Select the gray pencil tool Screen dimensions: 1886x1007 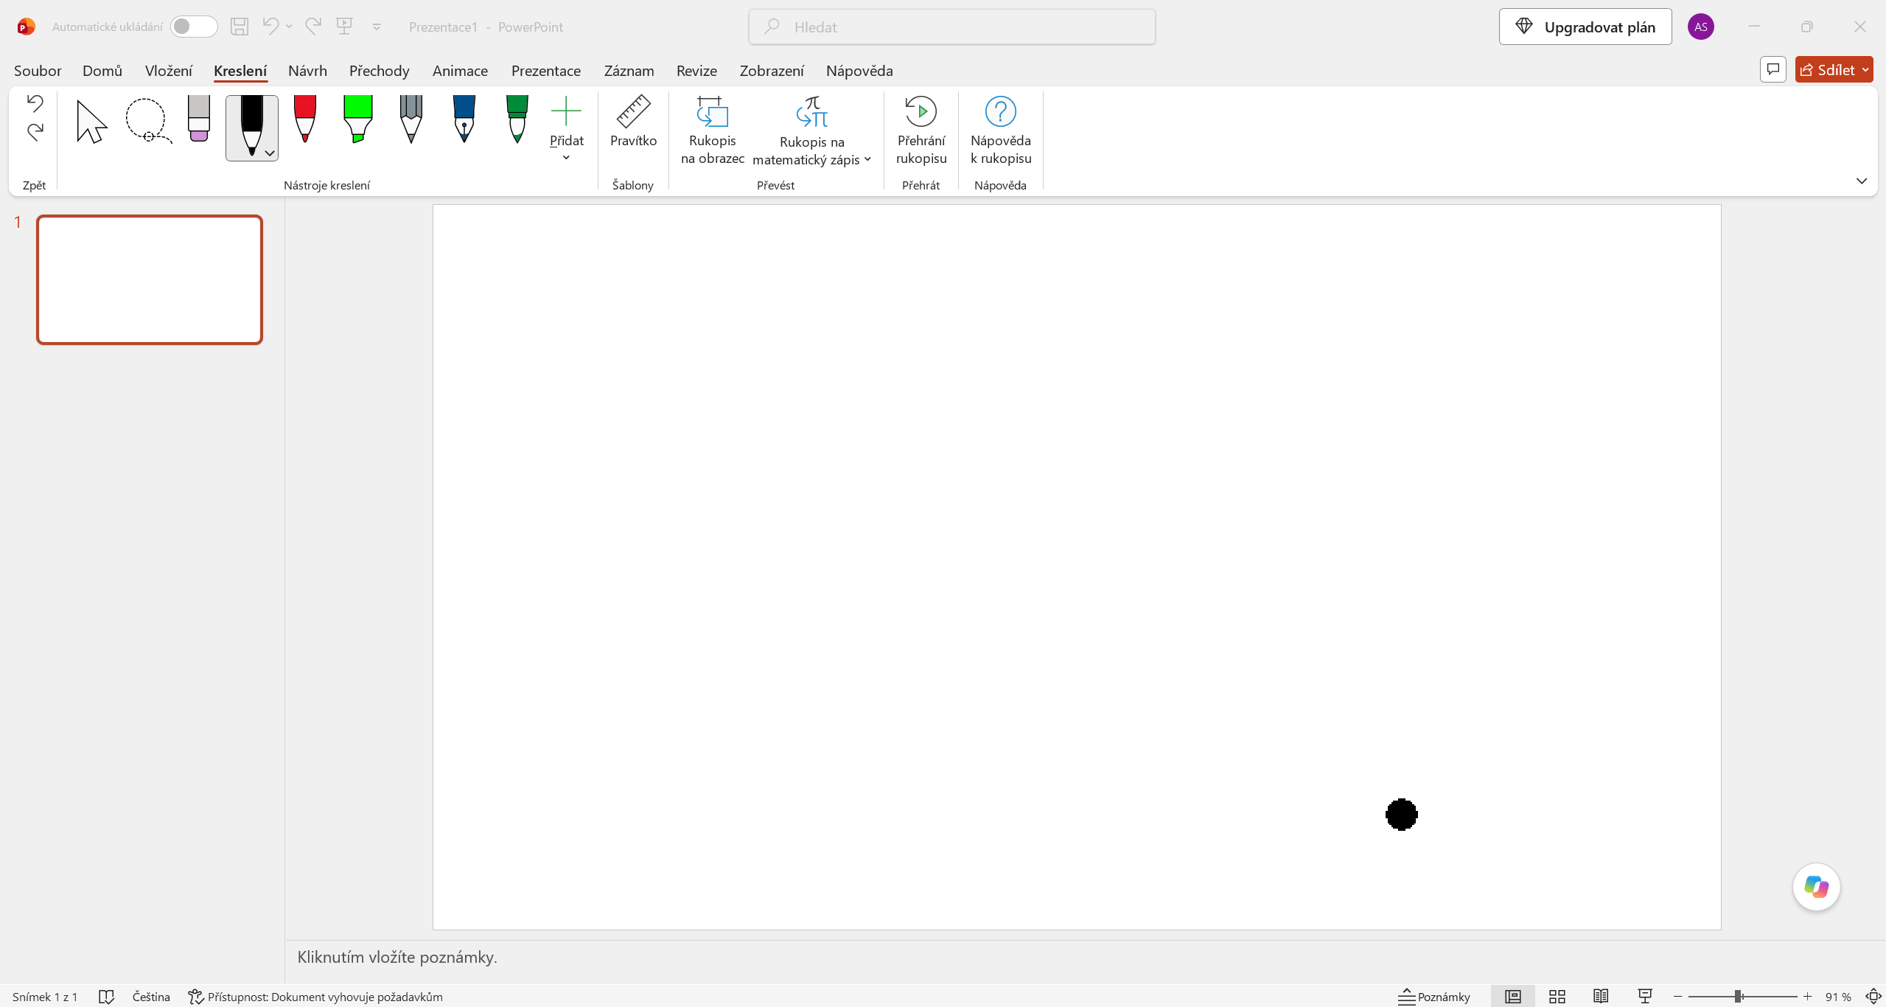pyautogui.click(x=411, y=119)
